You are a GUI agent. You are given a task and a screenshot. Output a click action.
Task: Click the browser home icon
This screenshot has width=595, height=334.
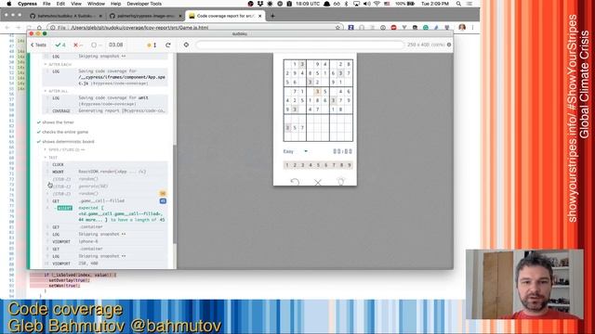click(39, 28)
